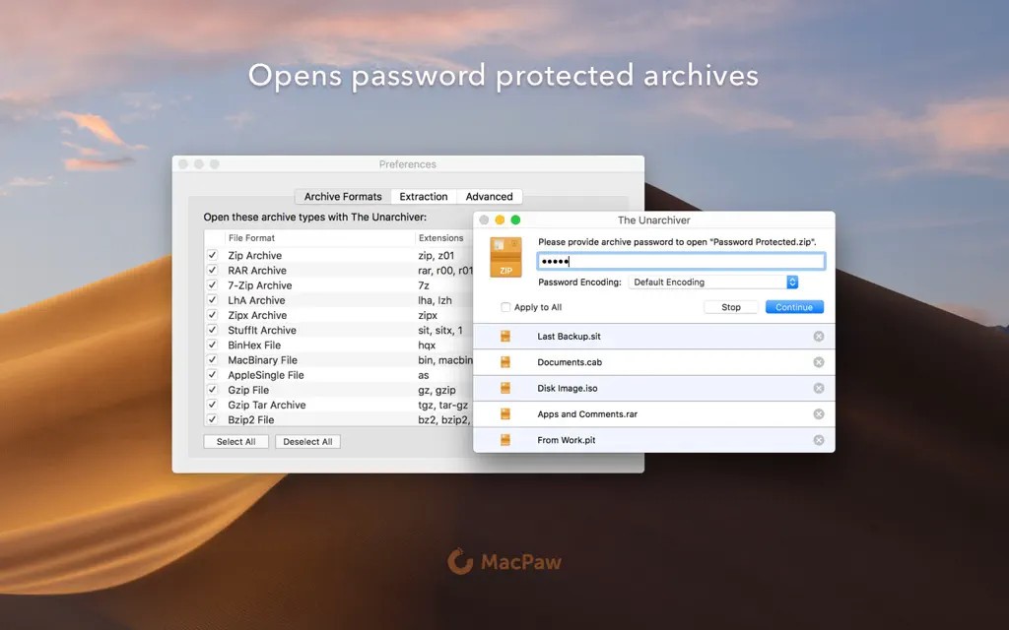
Task: Cancel the Apps and Comments.rar queue item
Action: [x=818, y=414]
